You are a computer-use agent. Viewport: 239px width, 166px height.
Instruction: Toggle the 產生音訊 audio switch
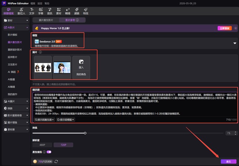pos(49,152)
